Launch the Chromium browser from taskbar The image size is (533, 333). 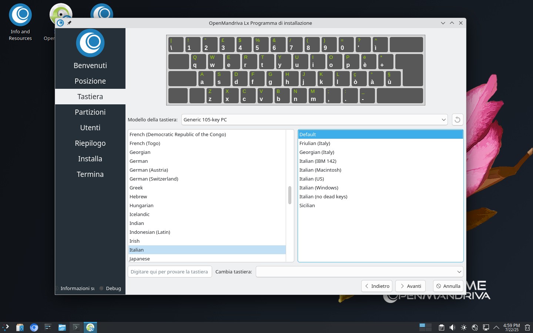[x=34, y=327]
